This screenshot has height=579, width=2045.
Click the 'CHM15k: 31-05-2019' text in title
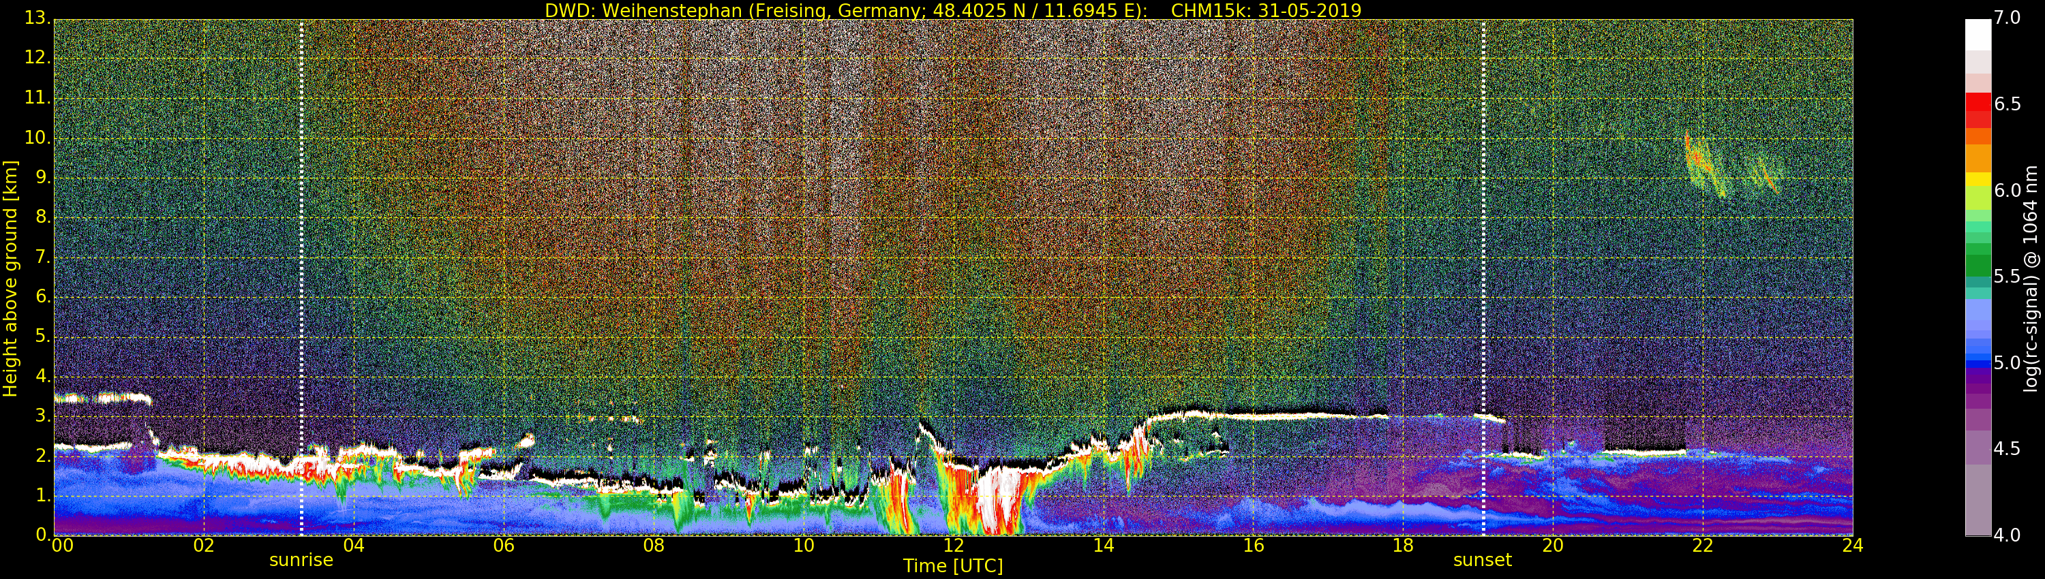click(x=1267, y=10)
